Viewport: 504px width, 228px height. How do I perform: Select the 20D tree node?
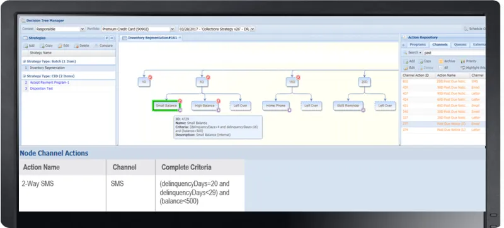pos(364,83)
